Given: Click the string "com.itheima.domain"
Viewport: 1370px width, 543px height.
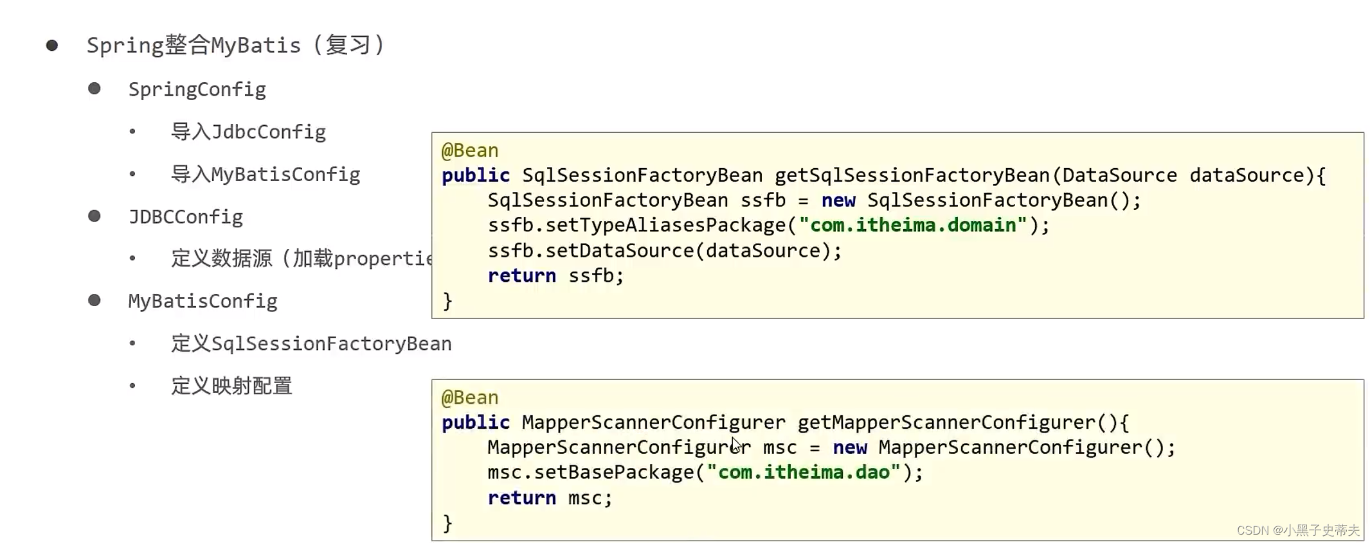Looking at the screenshot, I should pos(913,225).
